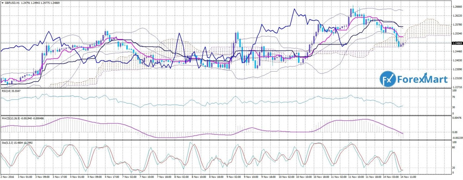Click the 1.22710 price scale level
The image size is (463, 180).
(x=456, y=87)
